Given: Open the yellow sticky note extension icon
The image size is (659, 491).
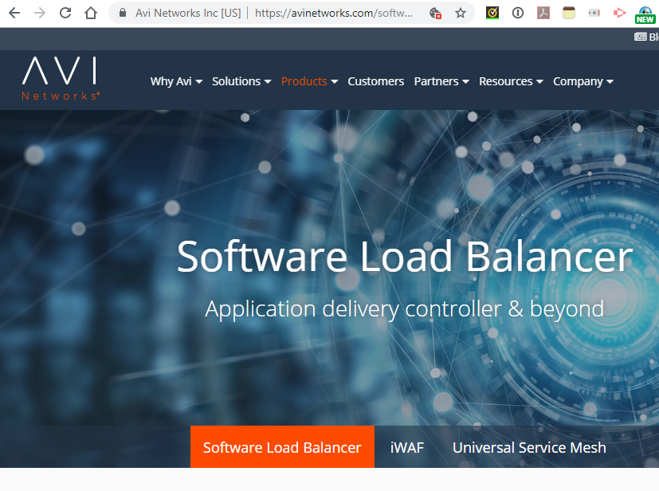Looking at the screenshot, I should tap(569, 13).
